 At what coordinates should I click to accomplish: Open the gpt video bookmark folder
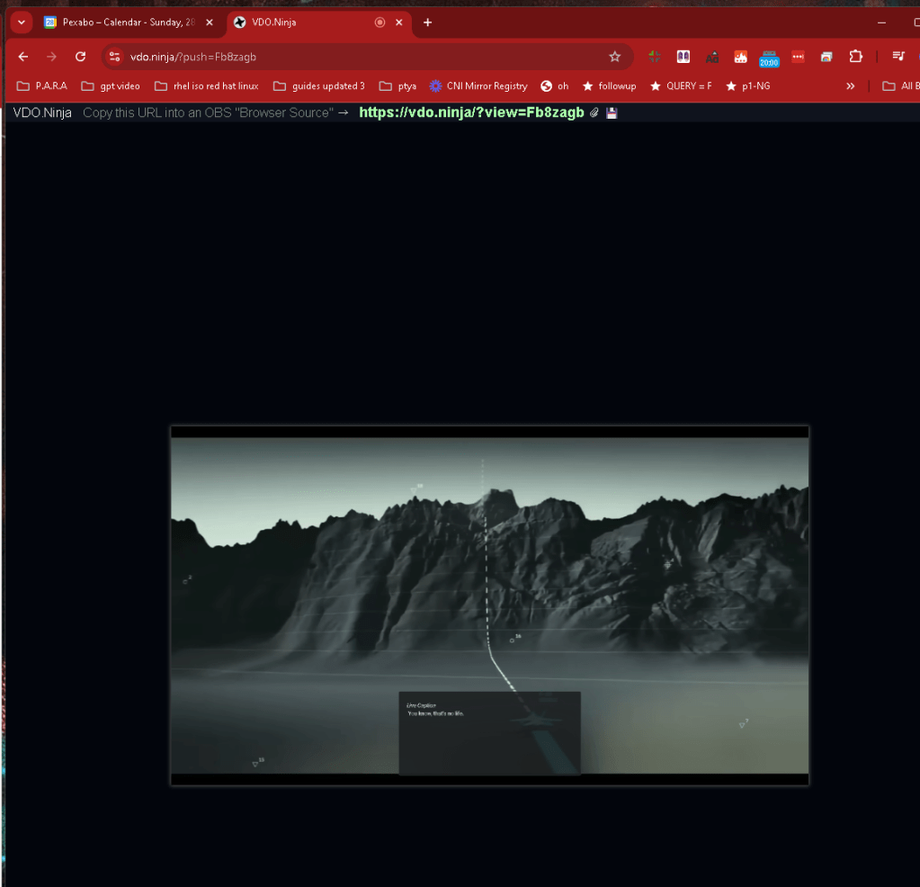coord(111,86)
